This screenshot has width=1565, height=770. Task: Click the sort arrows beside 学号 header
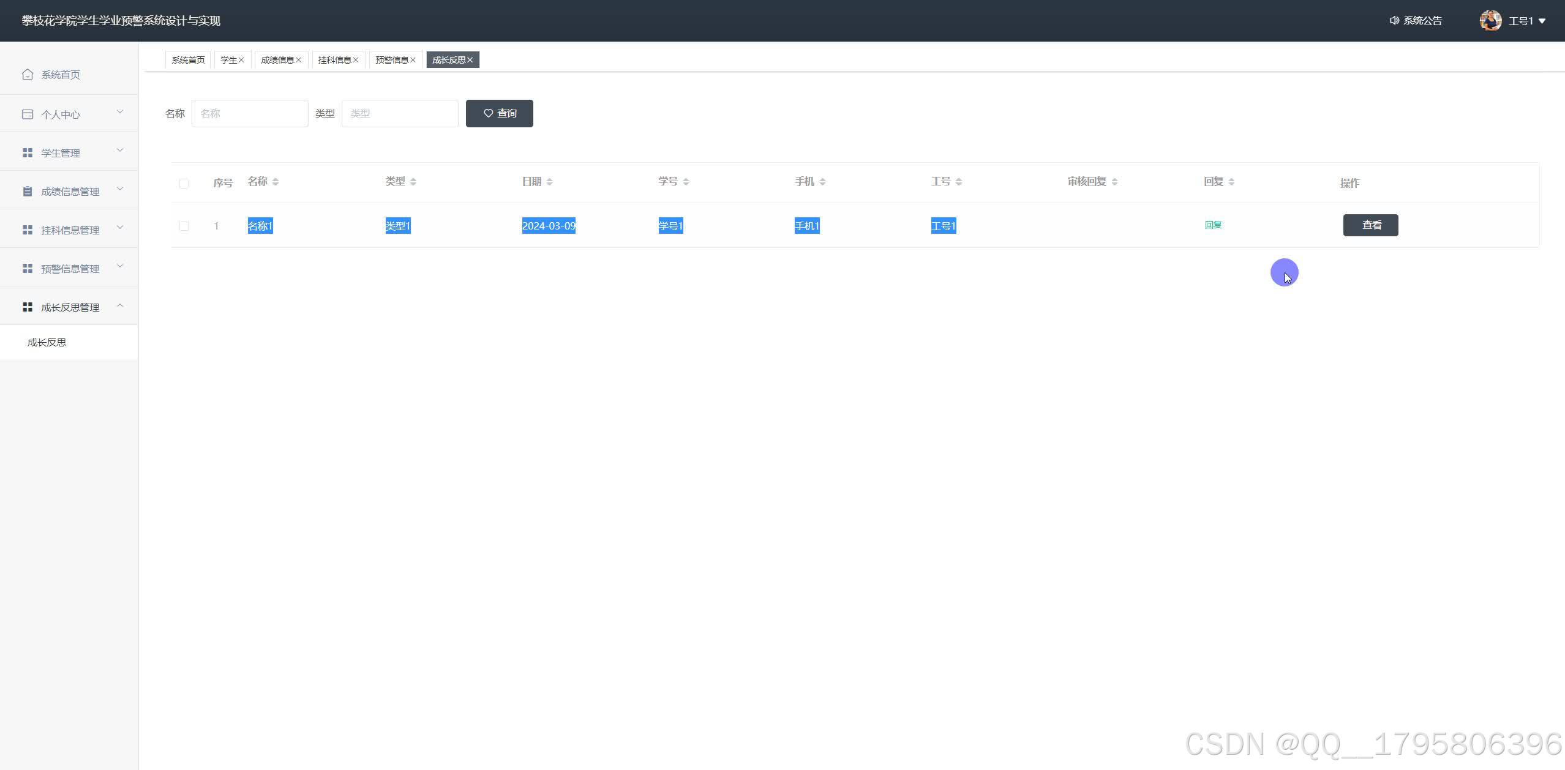tap(686, 182)
